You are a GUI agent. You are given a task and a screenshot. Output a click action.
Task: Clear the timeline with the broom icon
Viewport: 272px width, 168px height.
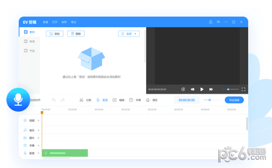point(152,100)
